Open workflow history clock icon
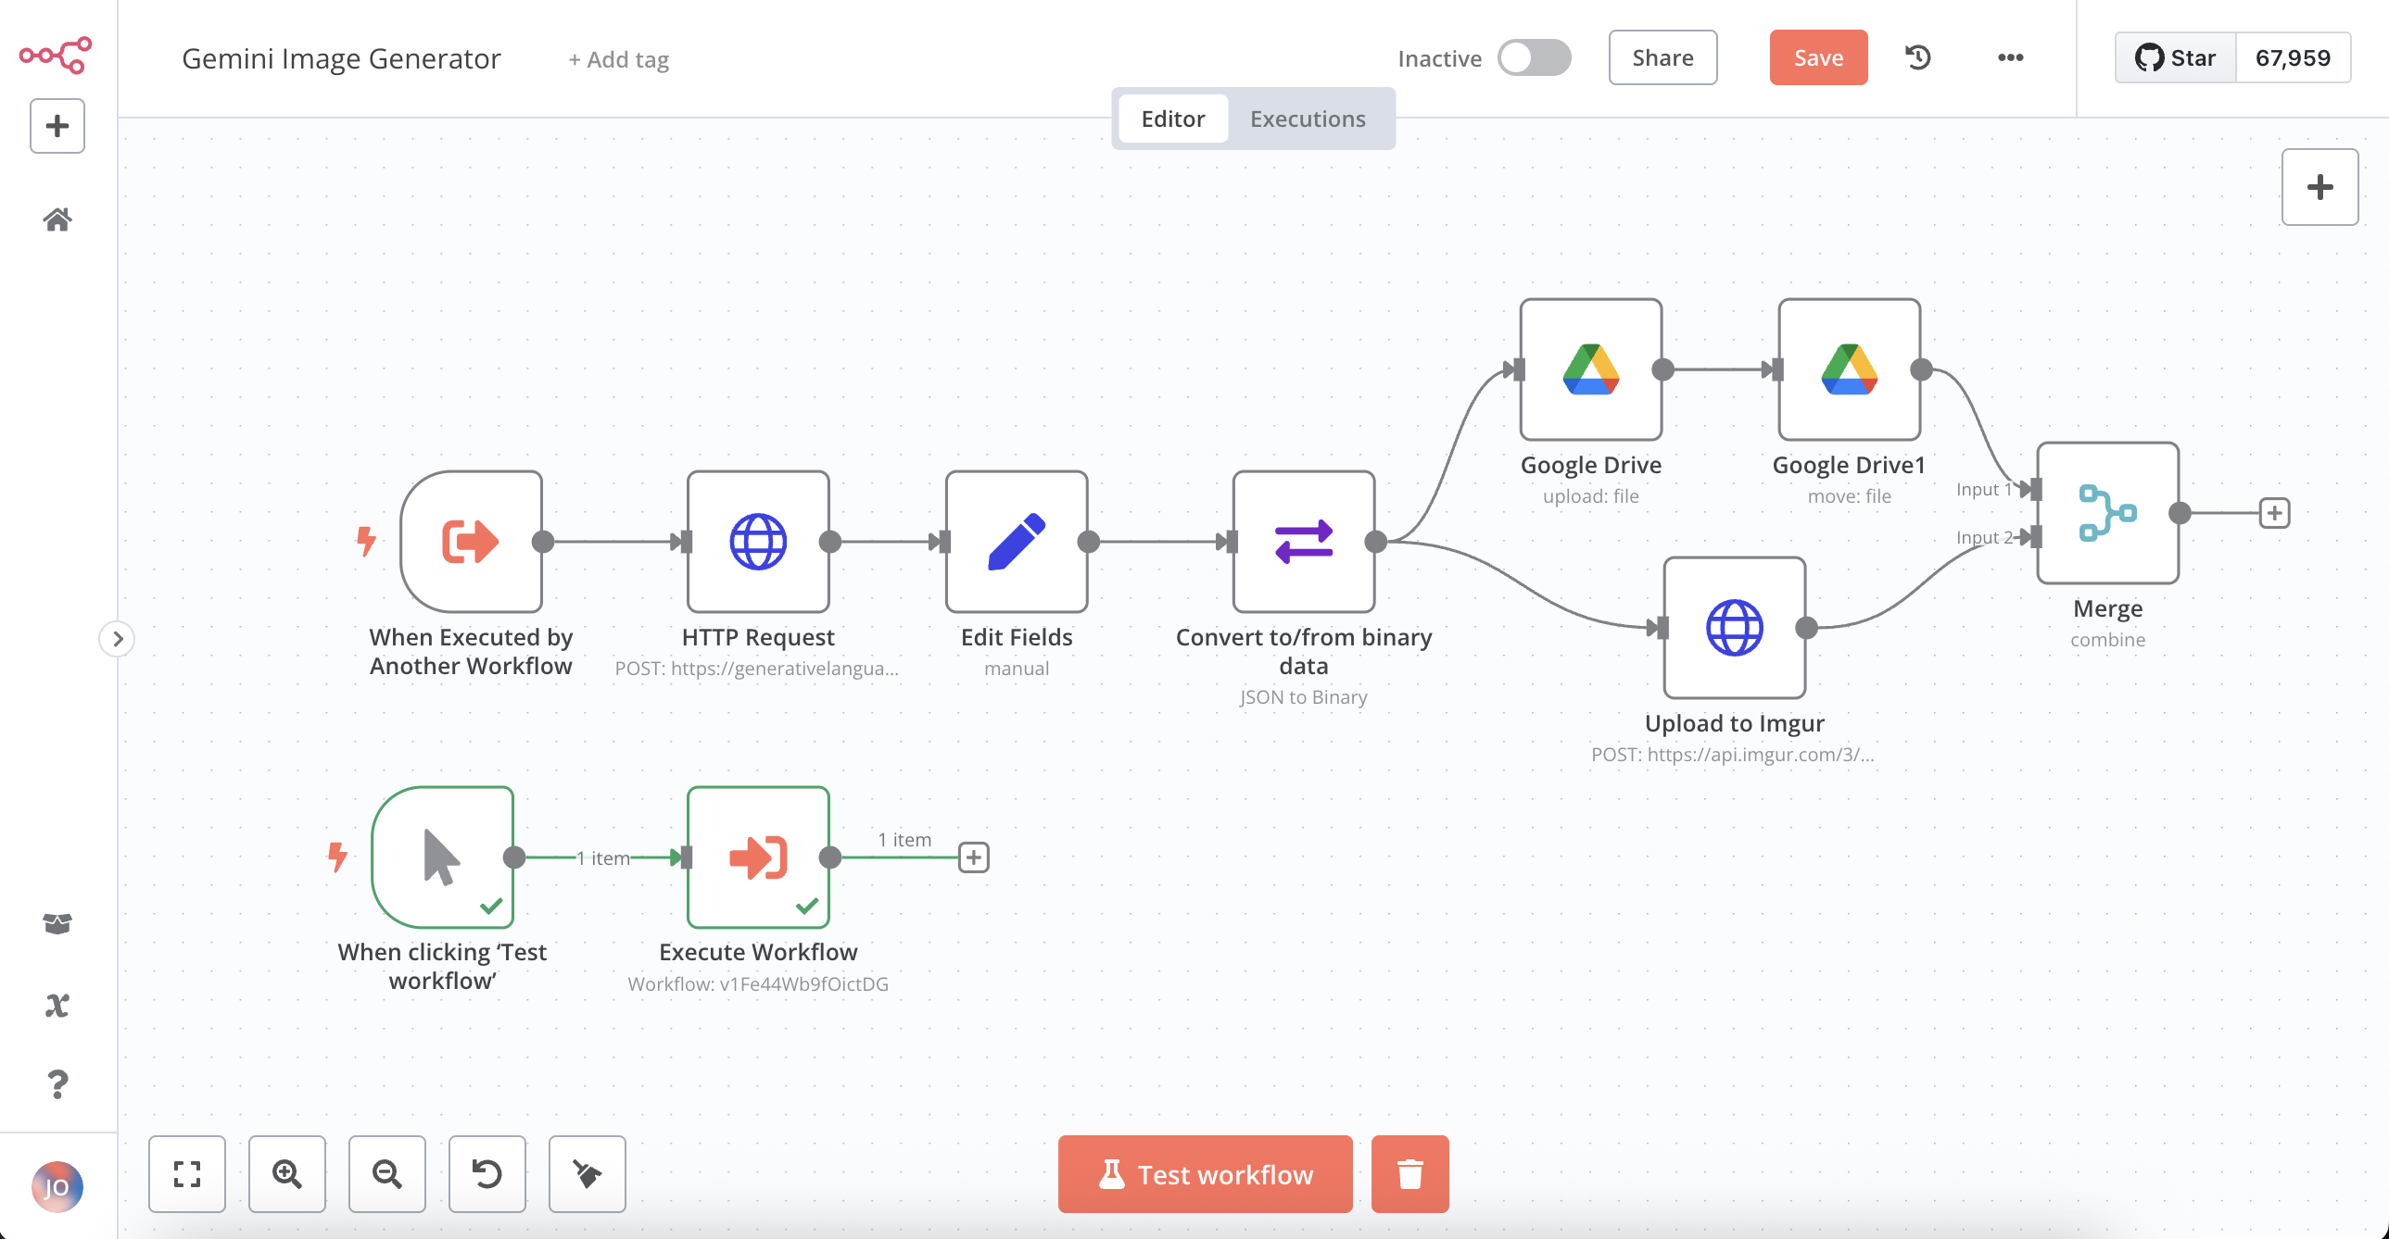Screen dimensions: 2389x1239 pos(1917,57)
